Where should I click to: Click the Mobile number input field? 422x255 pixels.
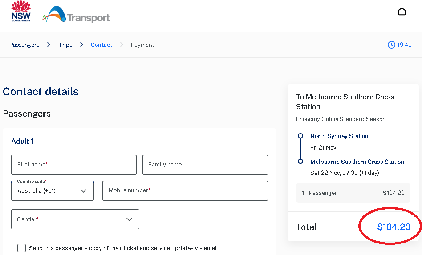(185, 190)
